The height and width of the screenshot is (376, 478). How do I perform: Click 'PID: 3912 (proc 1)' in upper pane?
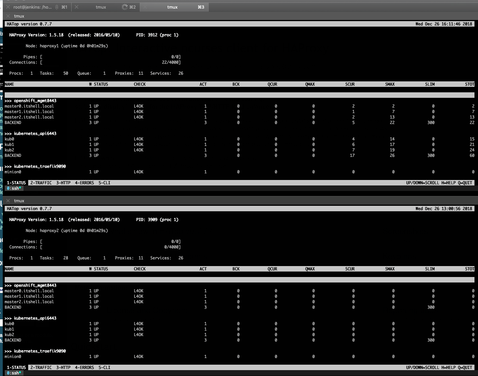(157, 35)
